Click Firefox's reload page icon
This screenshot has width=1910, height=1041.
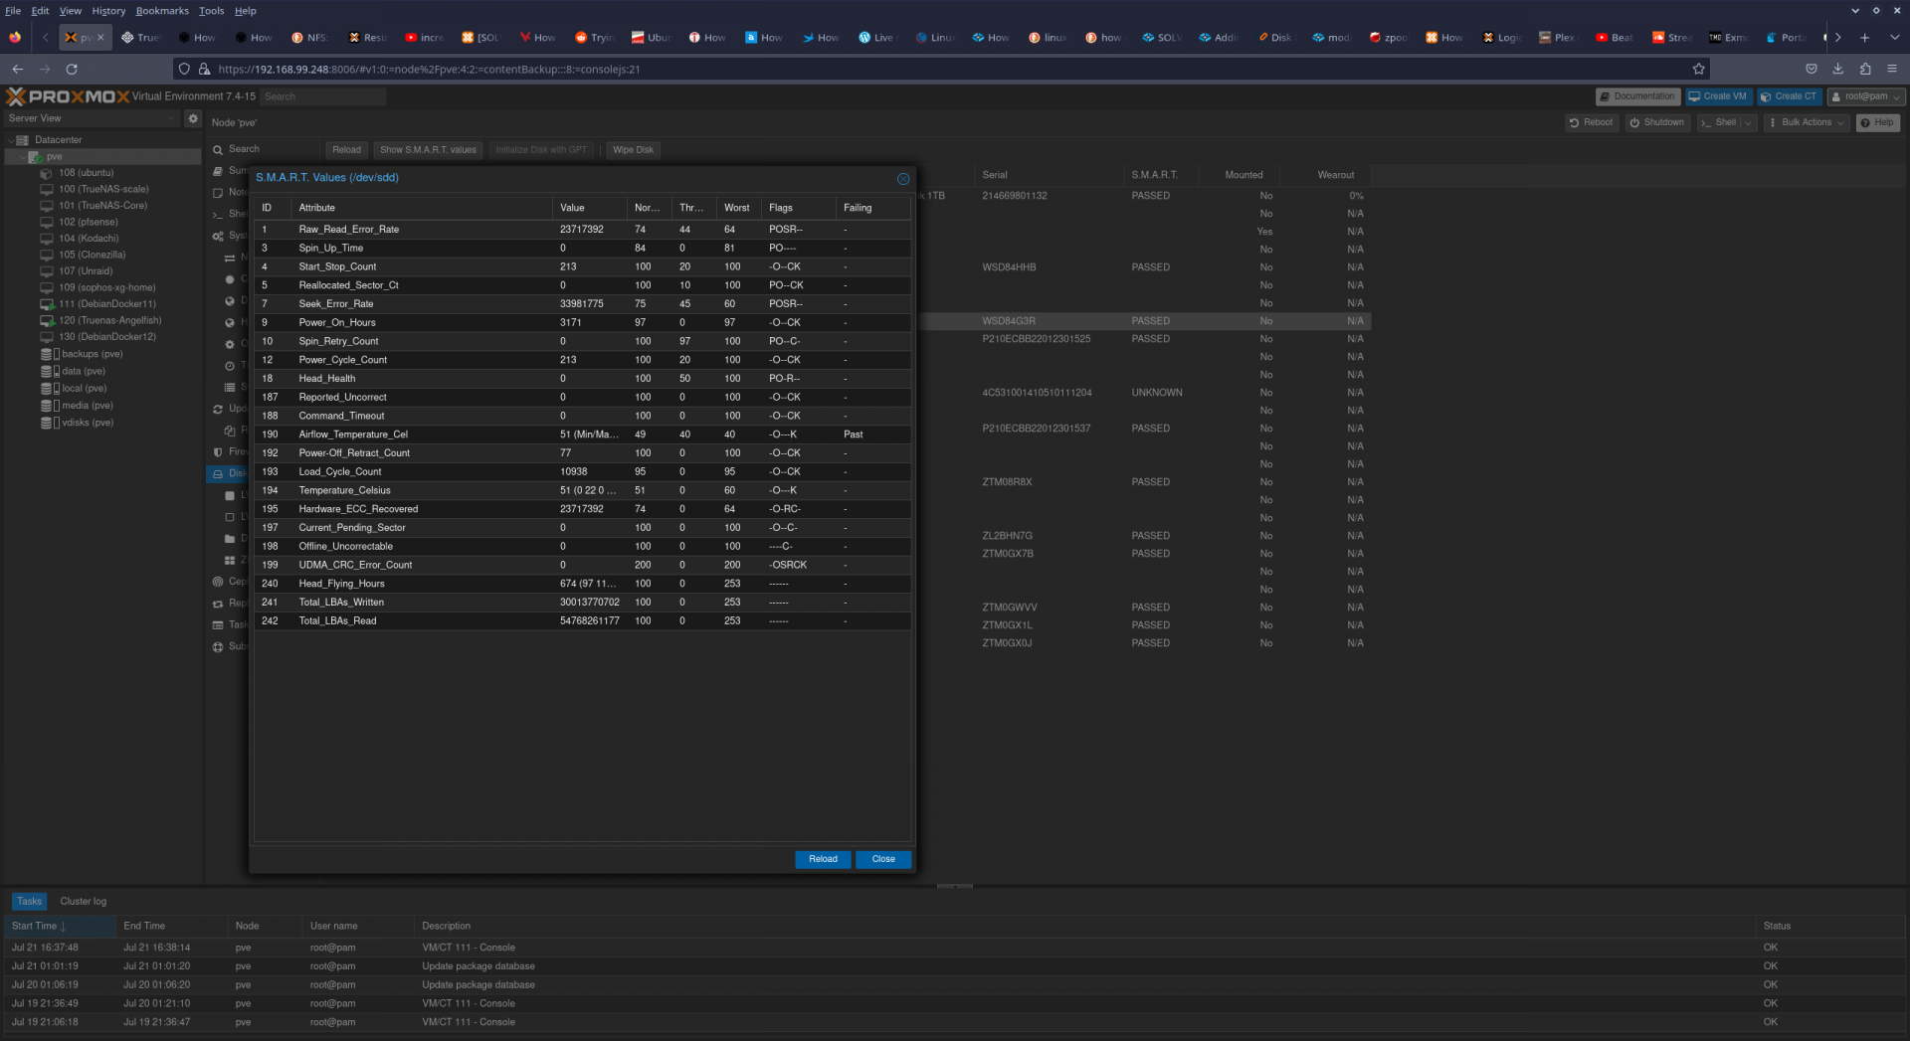click(72, 70)
